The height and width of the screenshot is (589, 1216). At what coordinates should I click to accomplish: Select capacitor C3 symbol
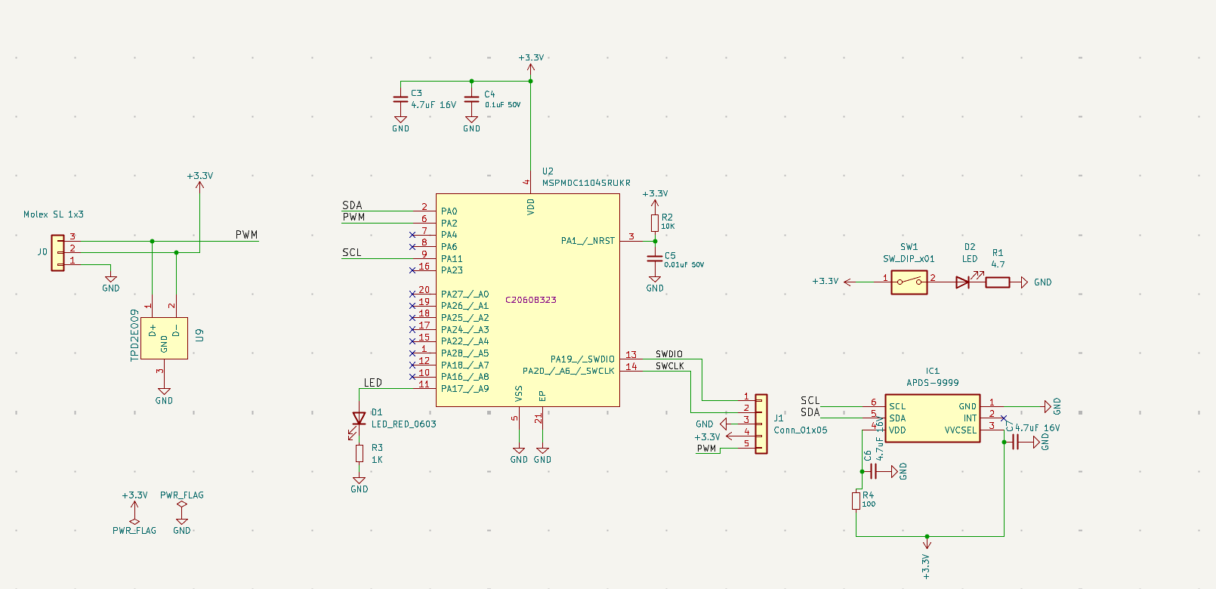tap(400, 99)
